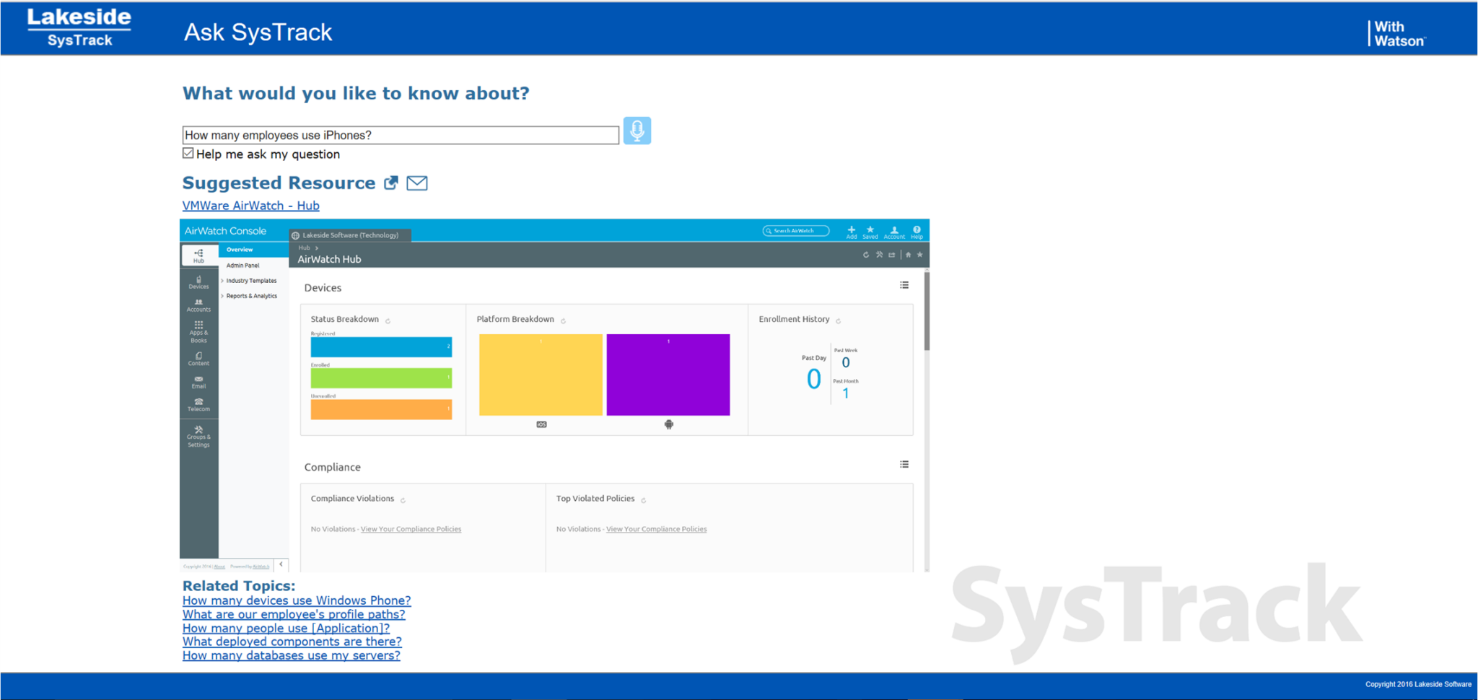This screenshot has width=1478, height=700.
Task: Open Saved items via the star icon
Action: [870, 229]
